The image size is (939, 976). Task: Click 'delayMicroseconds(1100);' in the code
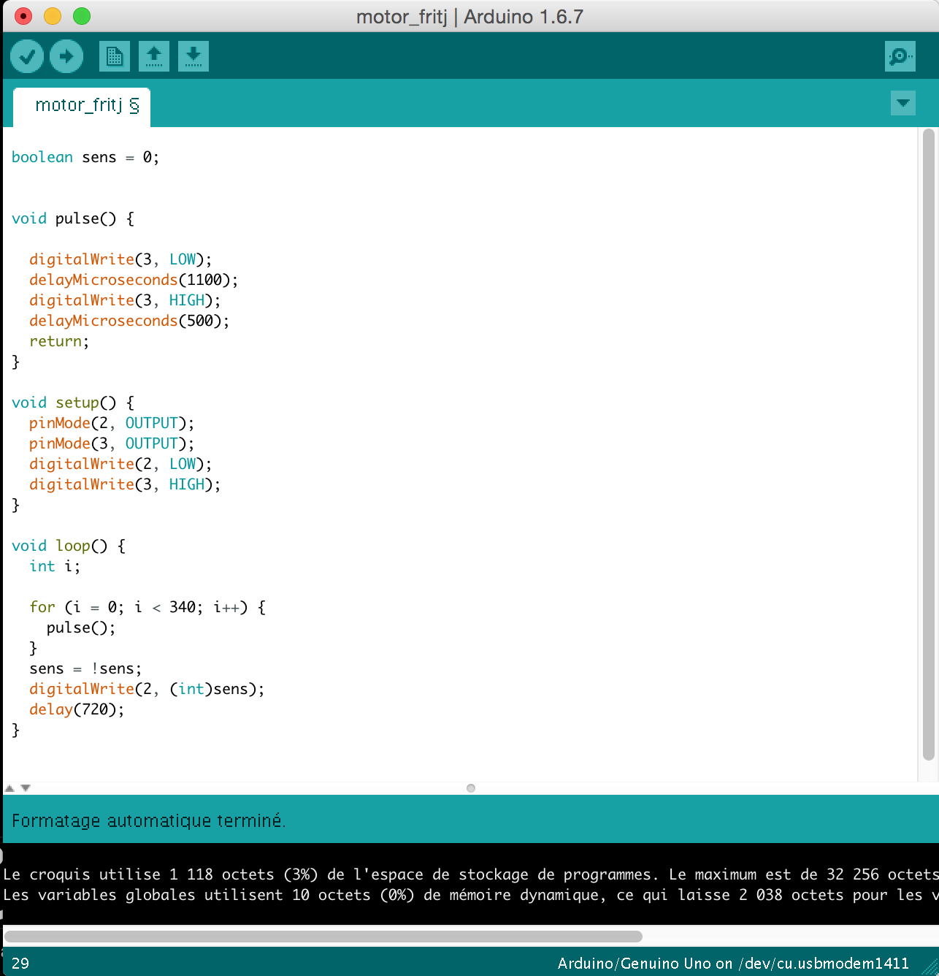point(134,280)
